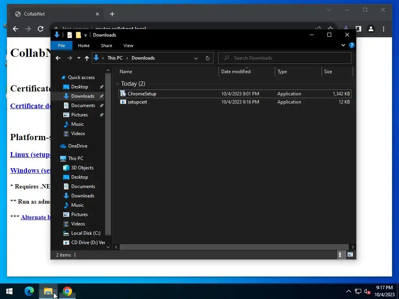Click Downloads in address breadcrumb
399x299 pixels.
point(143,58)
